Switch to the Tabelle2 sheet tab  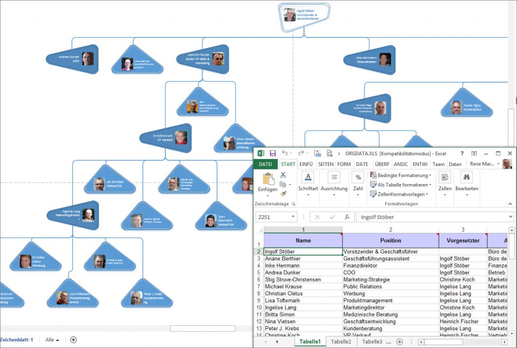click(341, 342)
